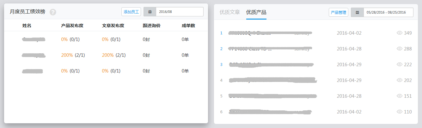The height and width of the screenshot is (128, 422).
Task: Click the 月度员工绩效榜 panel title
Action: (x=28, y=12)
